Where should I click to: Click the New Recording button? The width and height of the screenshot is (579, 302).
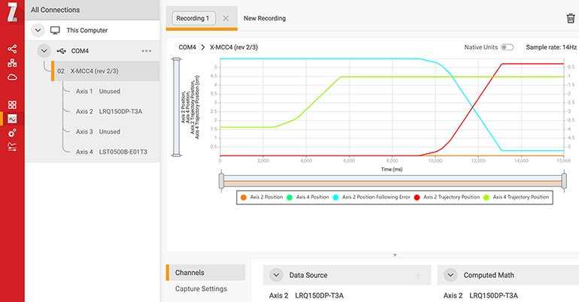click(x=265, y=18)
